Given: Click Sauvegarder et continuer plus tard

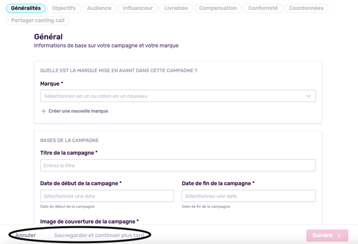Looking at the screenshot, I should (99, 235).
